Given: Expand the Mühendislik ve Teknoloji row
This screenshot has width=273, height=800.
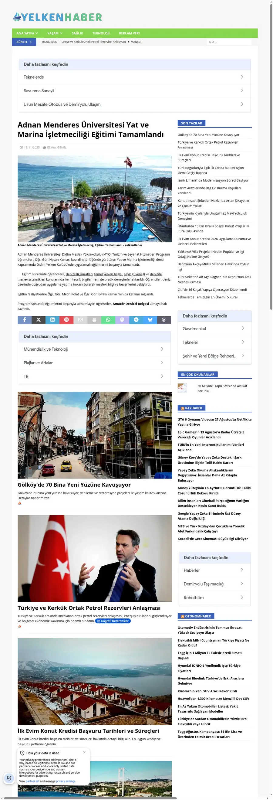Looking at the screenshot, I should pyautogui.click(x=95, y=349).
